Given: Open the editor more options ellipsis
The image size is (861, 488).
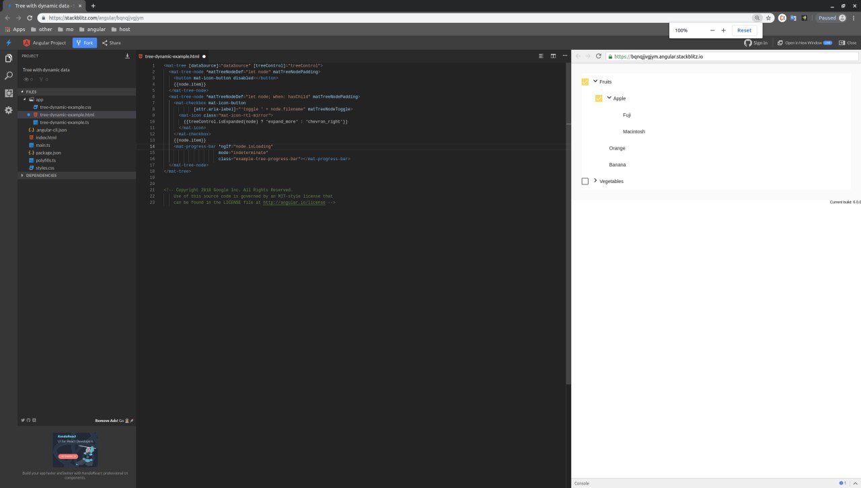Looking at the screenshot, I should (x=564, y=56).
